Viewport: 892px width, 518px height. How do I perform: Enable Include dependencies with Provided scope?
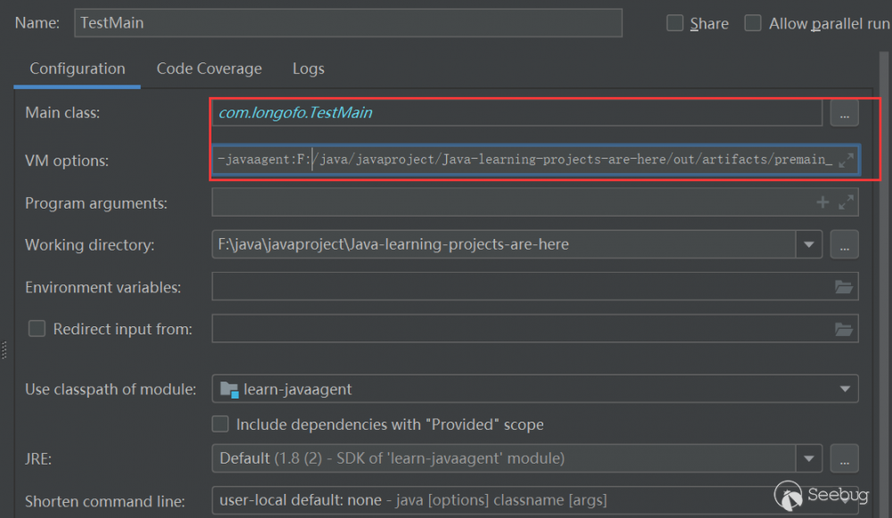220,424
